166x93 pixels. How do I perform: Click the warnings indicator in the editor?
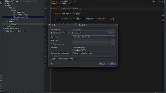154,1
